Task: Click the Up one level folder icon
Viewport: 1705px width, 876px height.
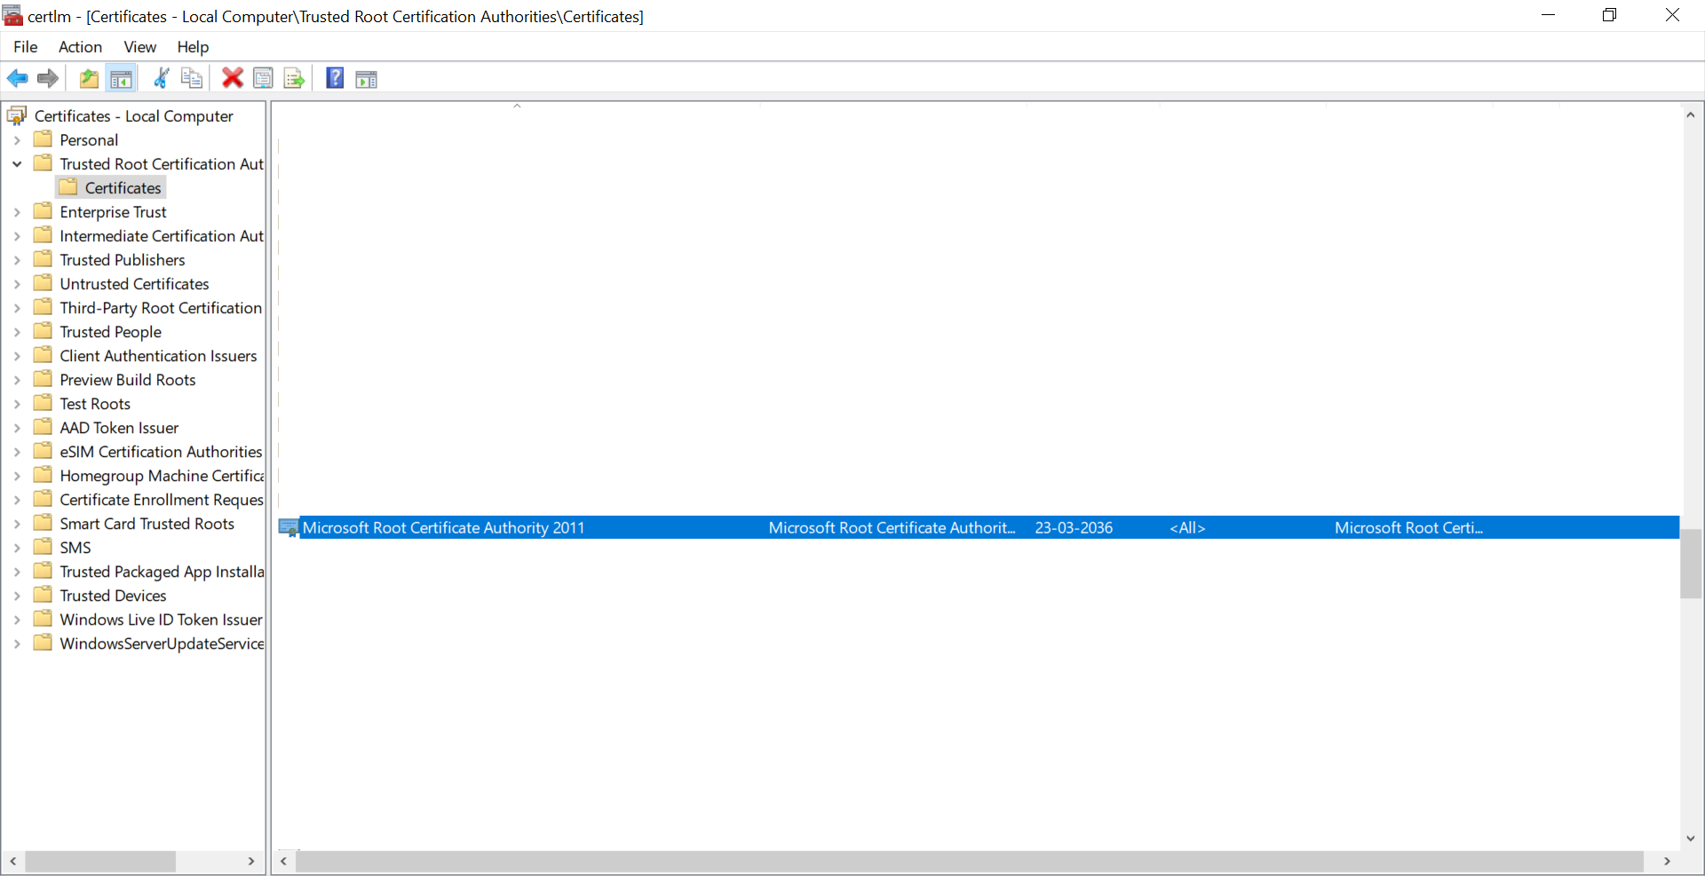Action: (89, 79)
